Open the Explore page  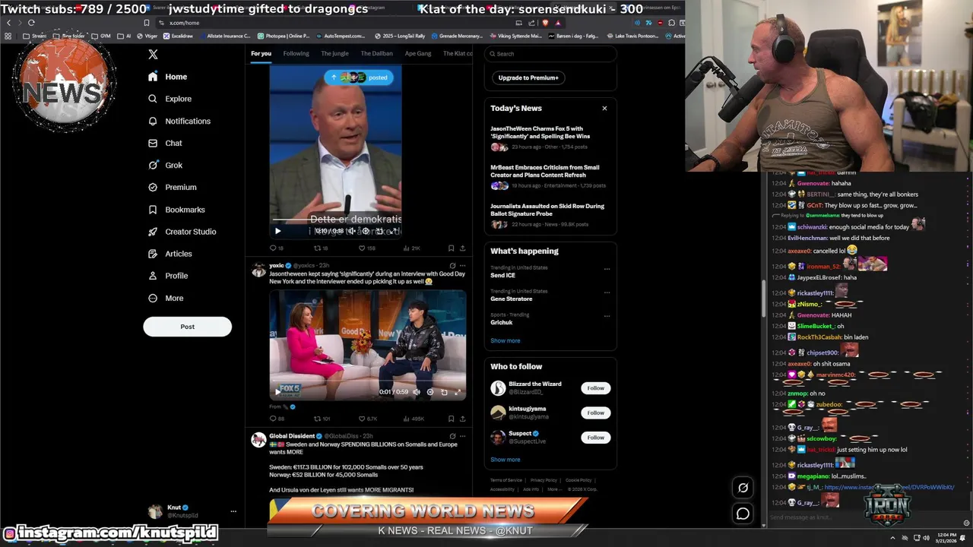point(170,99)
